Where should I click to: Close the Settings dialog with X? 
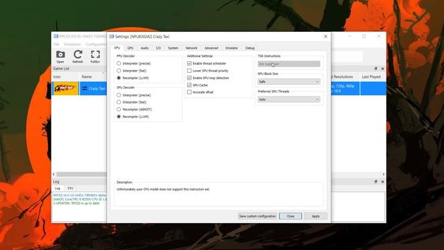pos(325,37)
